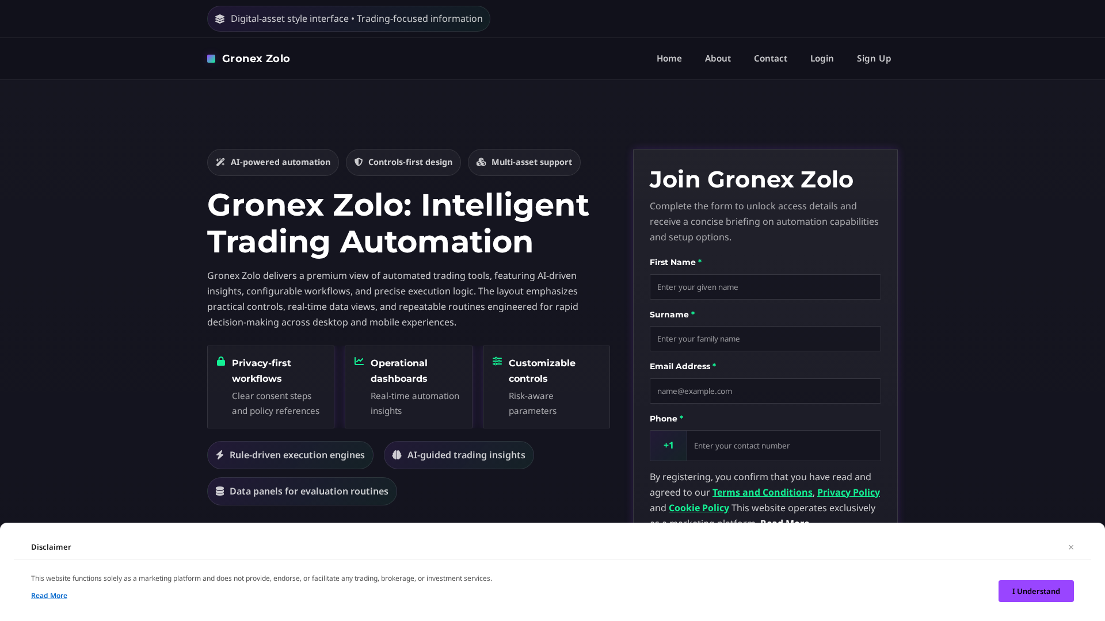Click the Multi-asset support badge icon

[482, 162]
